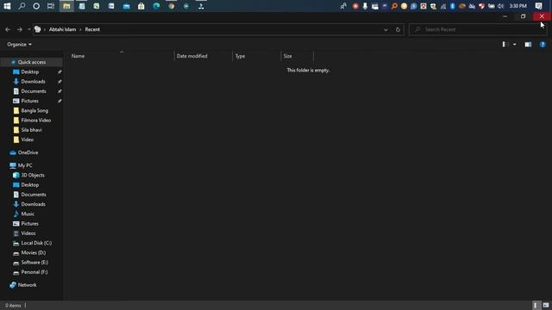
Task: Open Local Disk (C:)
Action: pos(36,243)
